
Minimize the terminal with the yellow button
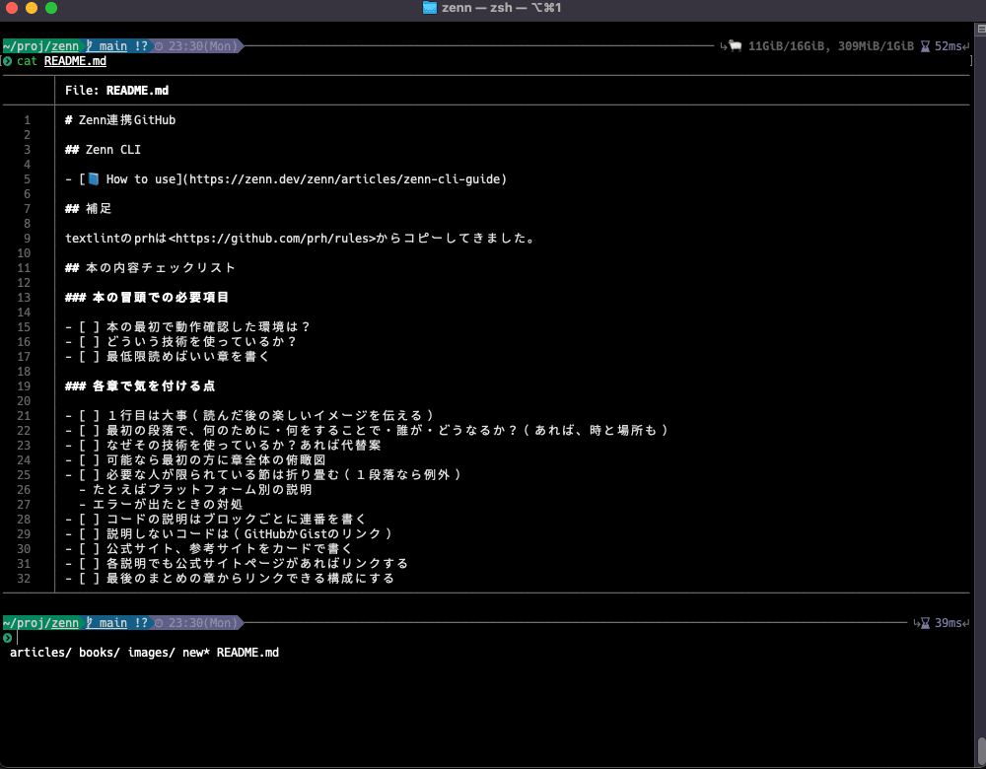click(x=32, y=8)
